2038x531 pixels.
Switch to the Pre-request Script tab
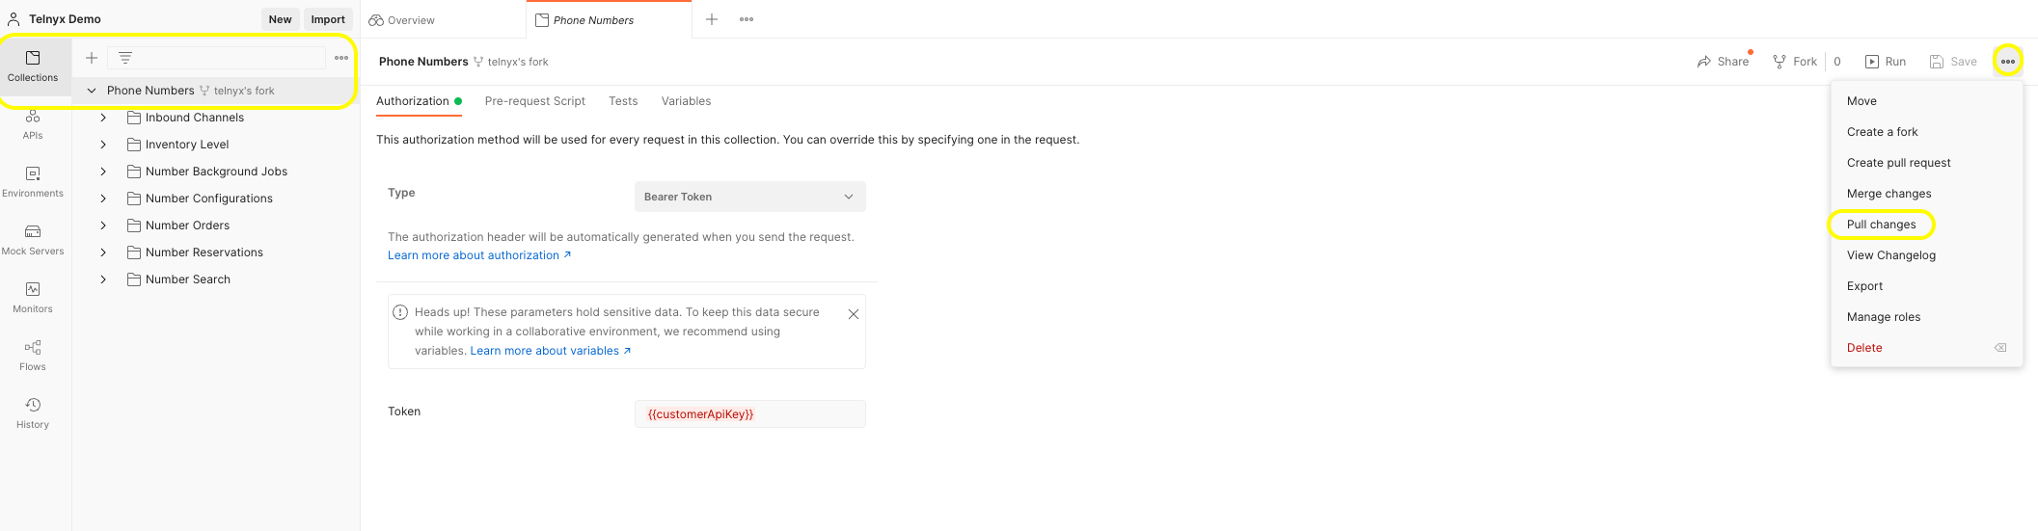pos(534,101)
